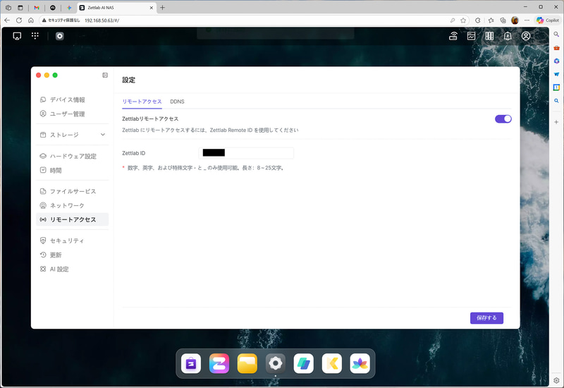564x388 pixels.
Task: Click the Zettlab AI NAS browser tab
Action: tap(118, 8)
